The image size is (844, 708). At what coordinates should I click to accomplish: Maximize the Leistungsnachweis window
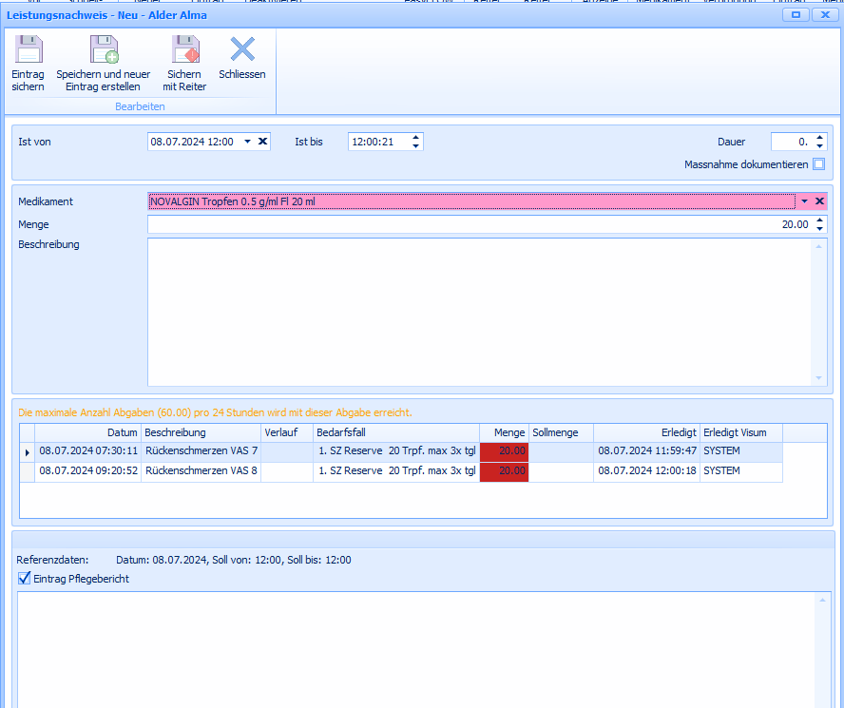pyautogui.click(x=796, y=15)
